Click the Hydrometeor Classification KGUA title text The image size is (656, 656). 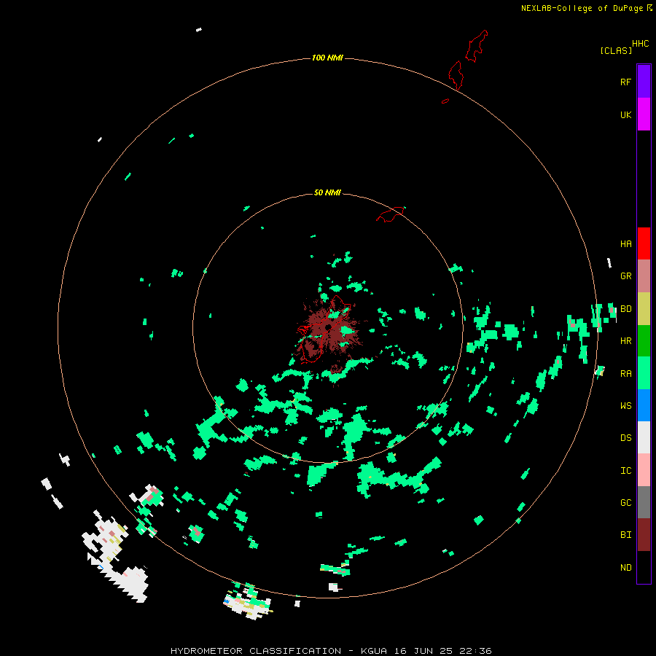point(331,651)
